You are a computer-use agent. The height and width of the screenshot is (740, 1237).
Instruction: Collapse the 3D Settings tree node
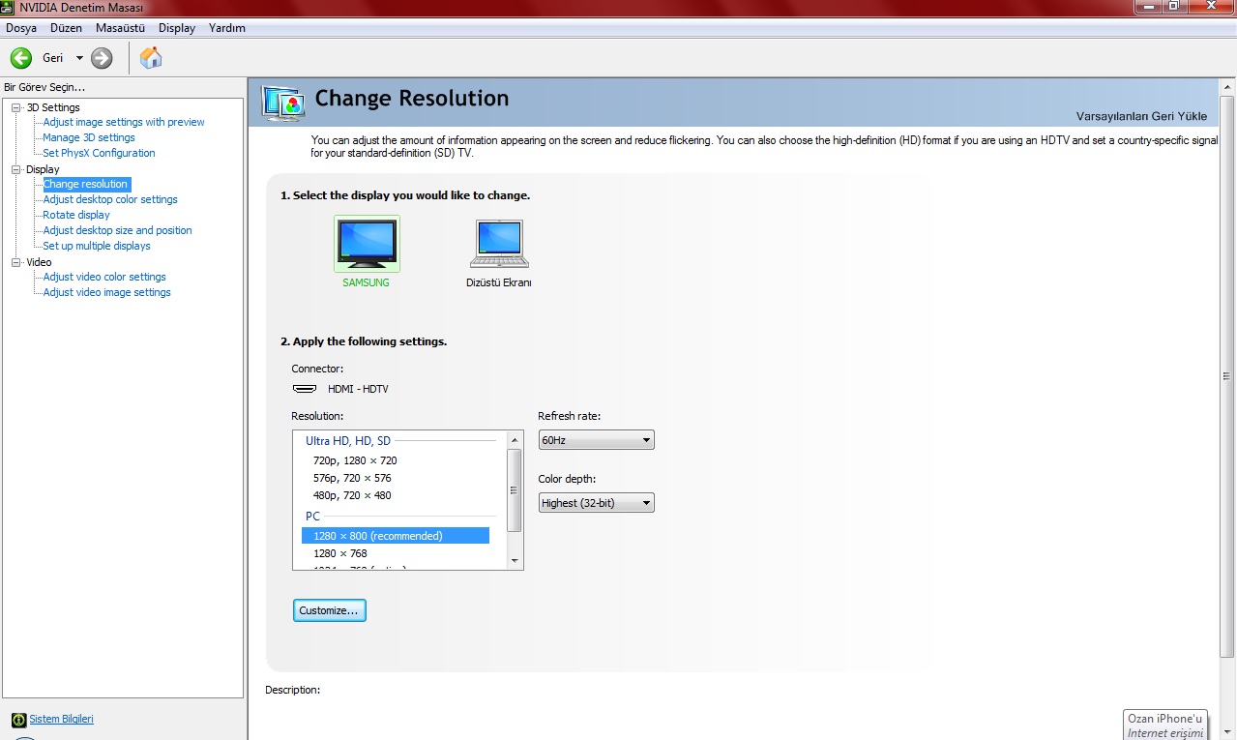point(16,107)
